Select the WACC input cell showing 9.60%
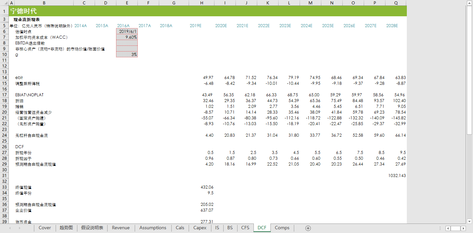This screenshot has height=233, width=473. tap(127, 37)
